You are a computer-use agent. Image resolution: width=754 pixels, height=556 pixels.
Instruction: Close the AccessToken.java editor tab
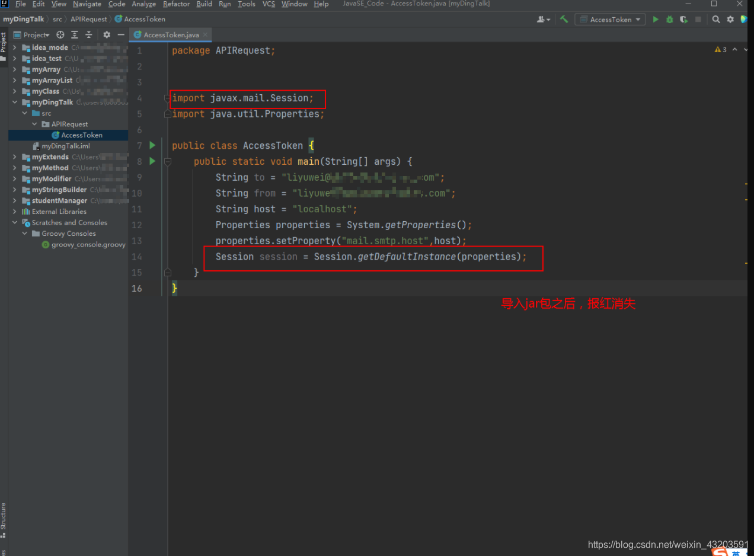206,35
